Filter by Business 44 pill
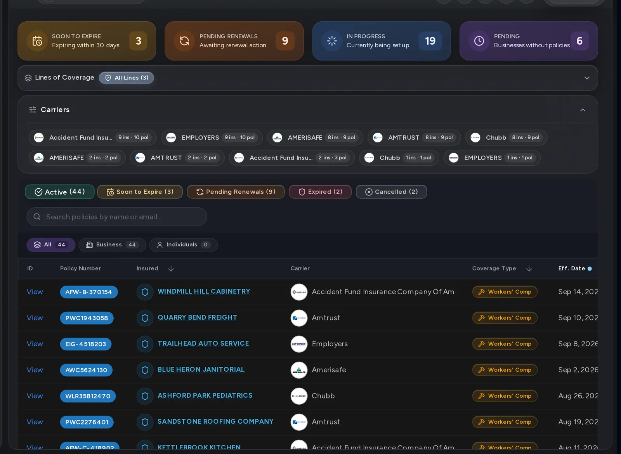The image size is (621, 454). [x=112, y=245]
